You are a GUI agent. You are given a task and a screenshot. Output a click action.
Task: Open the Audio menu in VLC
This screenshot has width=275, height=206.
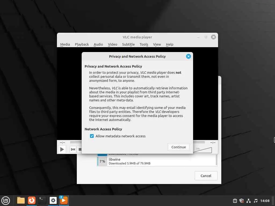[x=98, y=44]
